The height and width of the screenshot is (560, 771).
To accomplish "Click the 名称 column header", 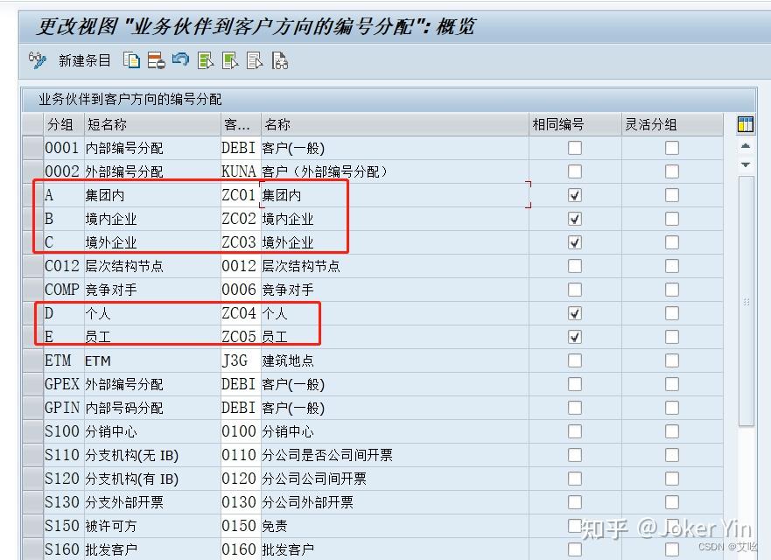I will 277,123.
